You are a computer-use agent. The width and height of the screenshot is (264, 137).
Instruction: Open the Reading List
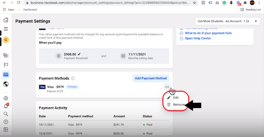coord(251,10)
